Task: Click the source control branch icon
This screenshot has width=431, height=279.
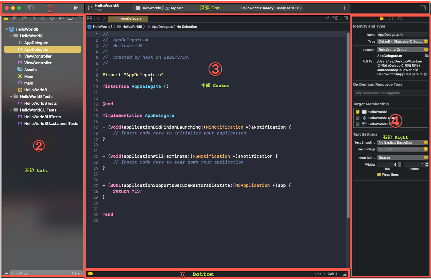Action: [90, 8]
